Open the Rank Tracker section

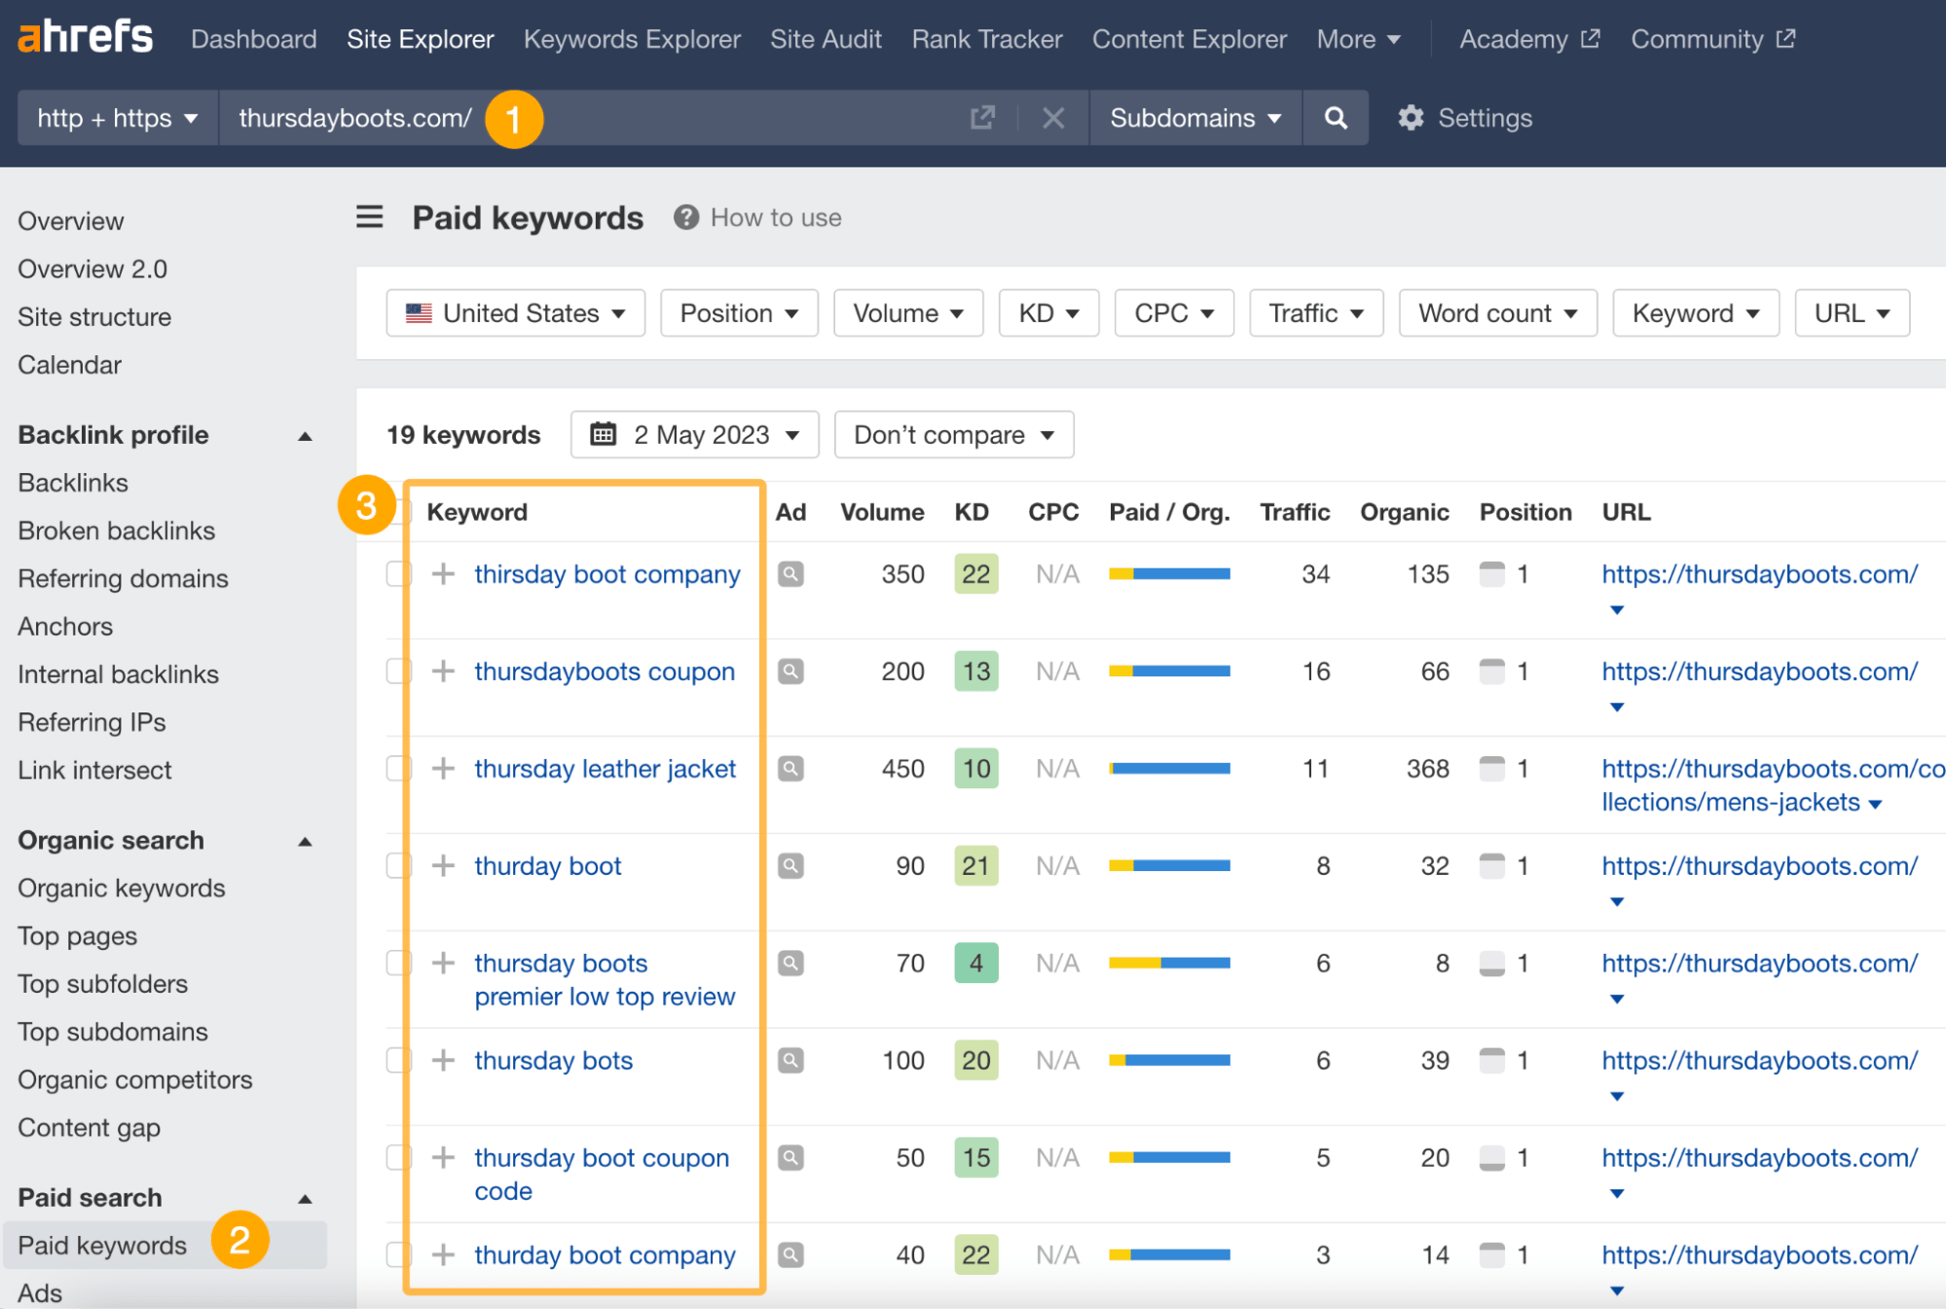pyautogui.click(x=986, y=39)
